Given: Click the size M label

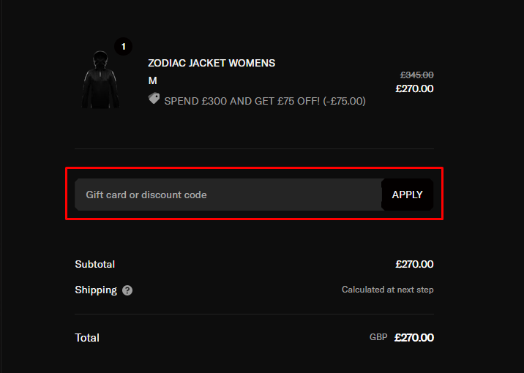Looking at the screenshot, I should pos(153,80).
